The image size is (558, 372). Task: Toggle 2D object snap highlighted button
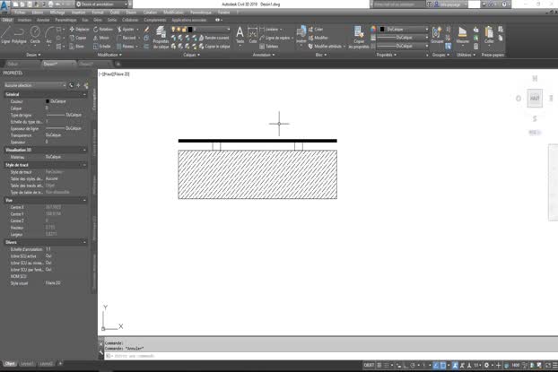442,365
